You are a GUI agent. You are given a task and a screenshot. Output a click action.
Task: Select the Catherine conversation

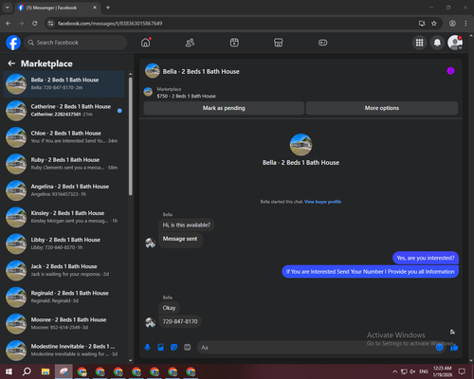click(64, 111)
